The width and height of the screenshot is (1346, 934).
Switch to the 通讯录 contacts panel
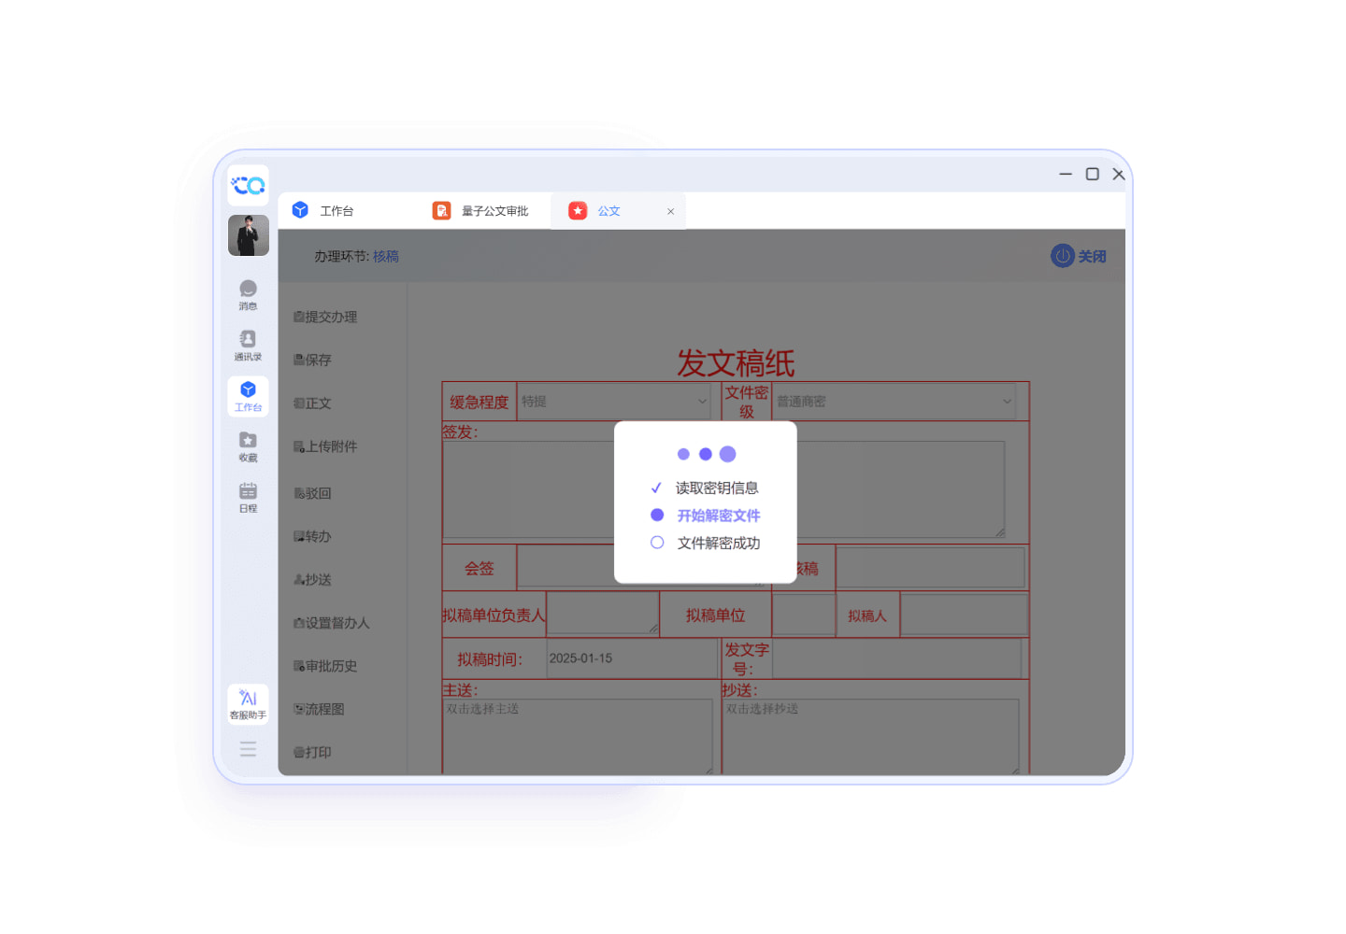pos(248,345)
